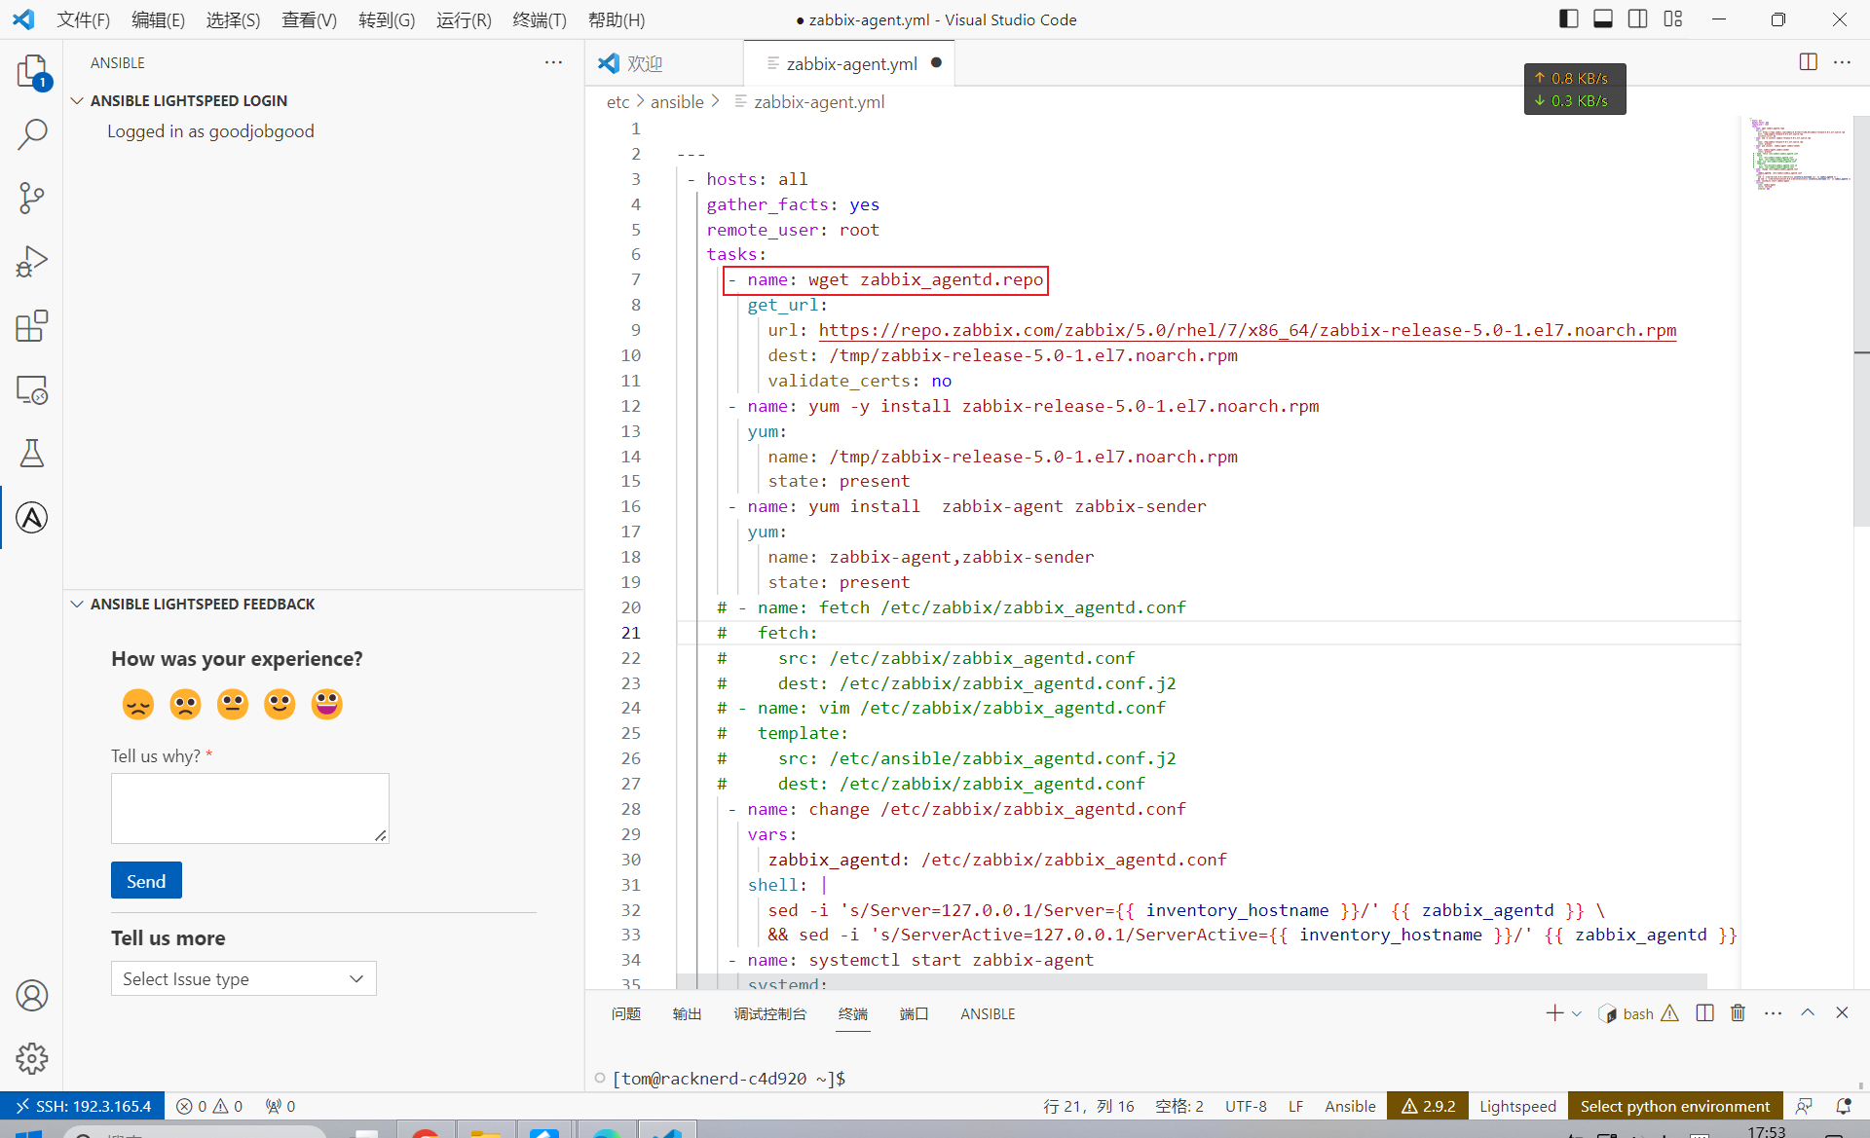The width and height of the screenshot is (1870, 1138).
Task: Send the Lightspeed feedback
Action: (x=146, y=881)
